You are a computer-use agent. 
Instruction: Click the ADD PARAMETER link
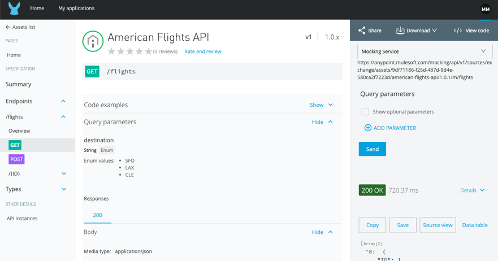coord(395,128)
